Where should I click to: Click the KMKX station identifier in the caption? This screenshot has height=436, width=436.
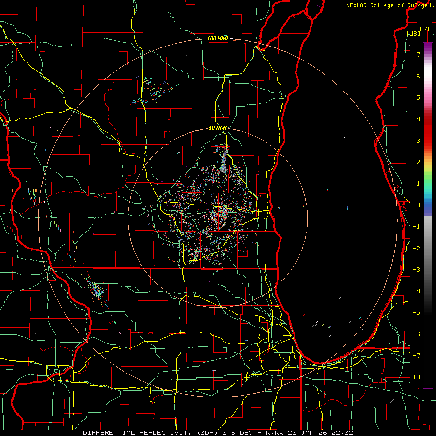tap(275, 433)
